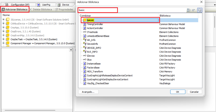Click the MD5_Transform block icon

click(85, 72)
